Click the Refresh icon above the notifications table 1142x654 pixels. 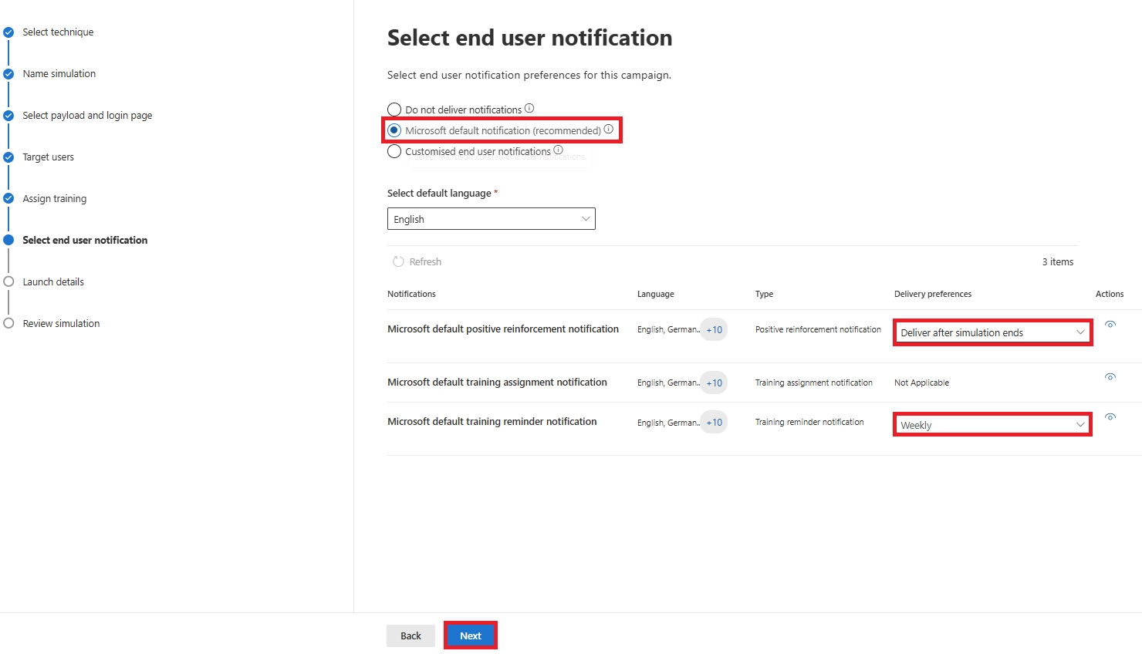[397, 261]
